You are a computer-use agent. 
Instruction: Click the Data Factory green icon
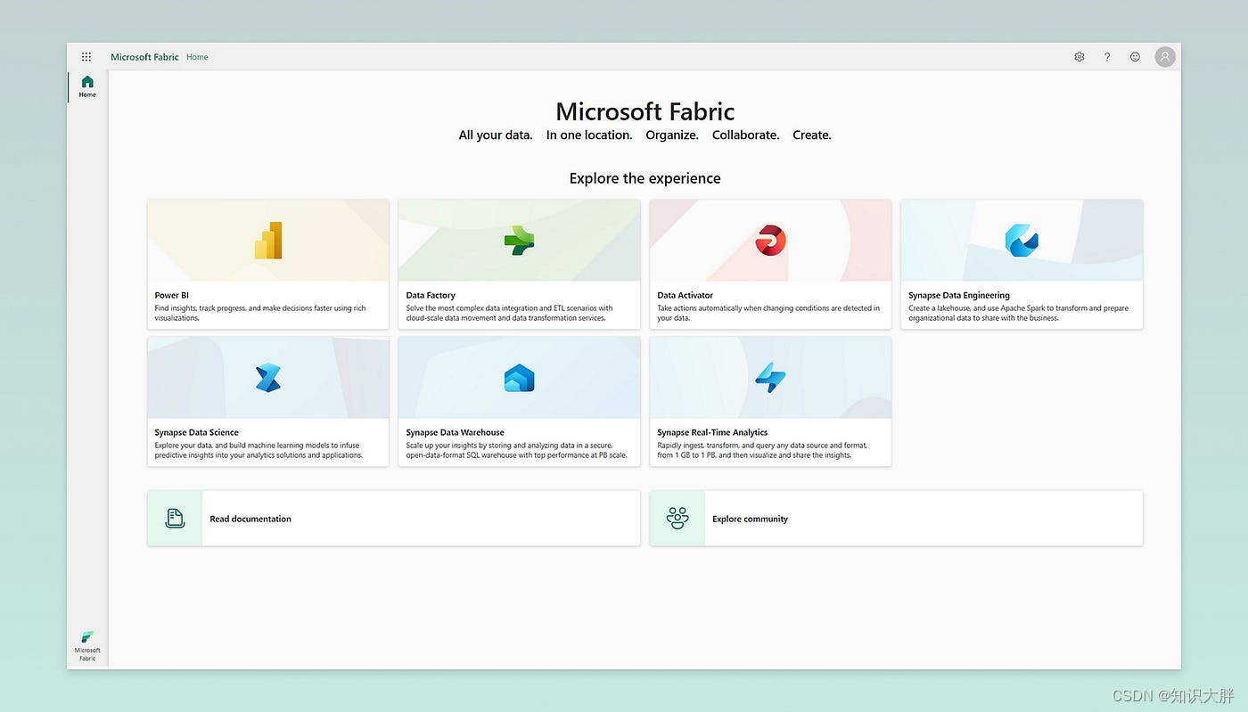pos(519,241)
